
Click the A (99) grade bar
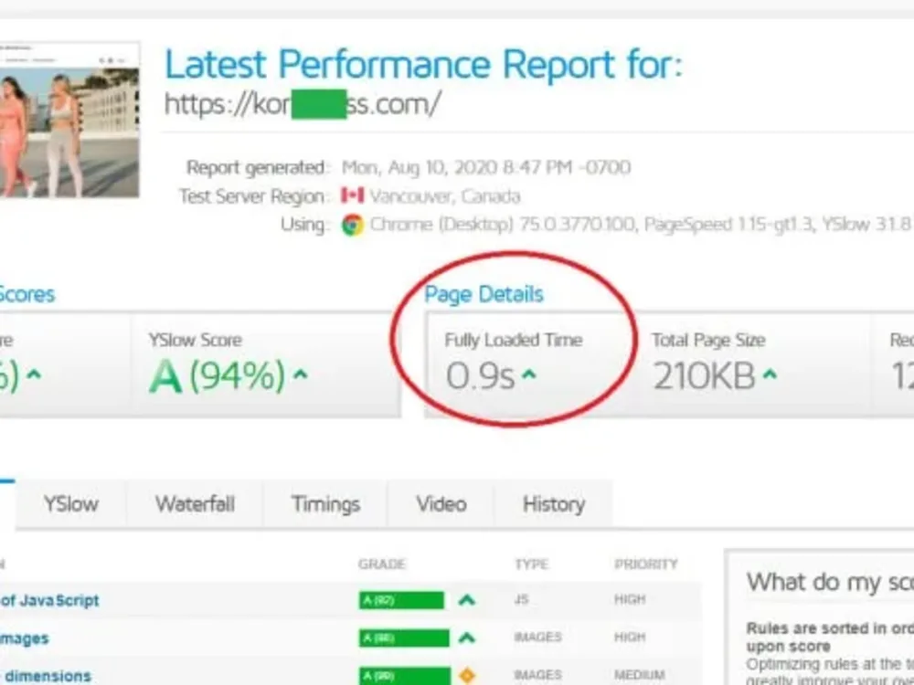405,676
